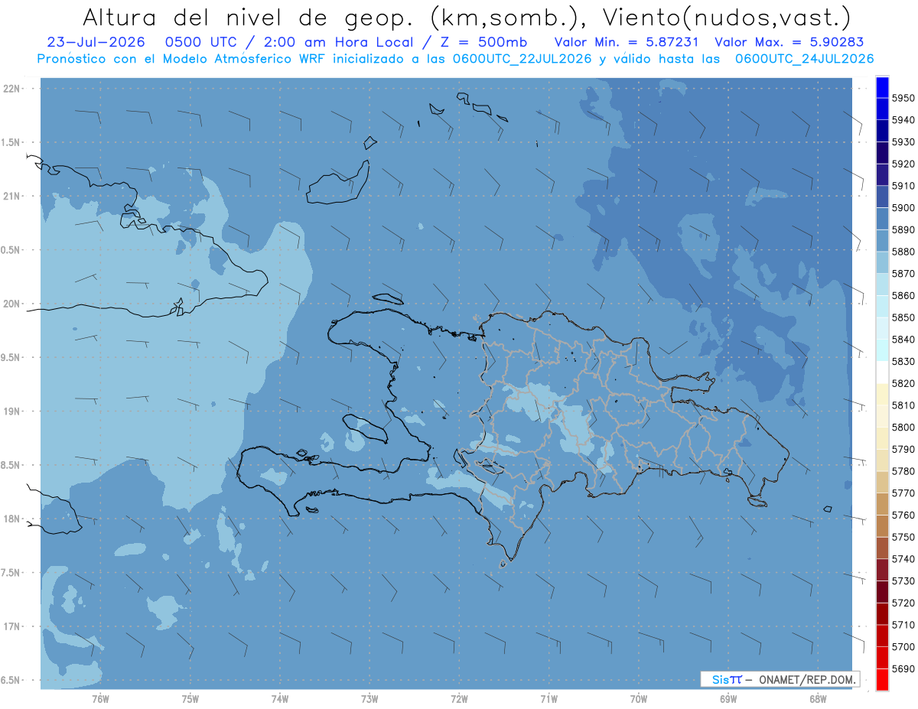Click the '18N' latitude label
Image resolution: width=918 pixels, height=709 pixels.
(x=12, y=519)
